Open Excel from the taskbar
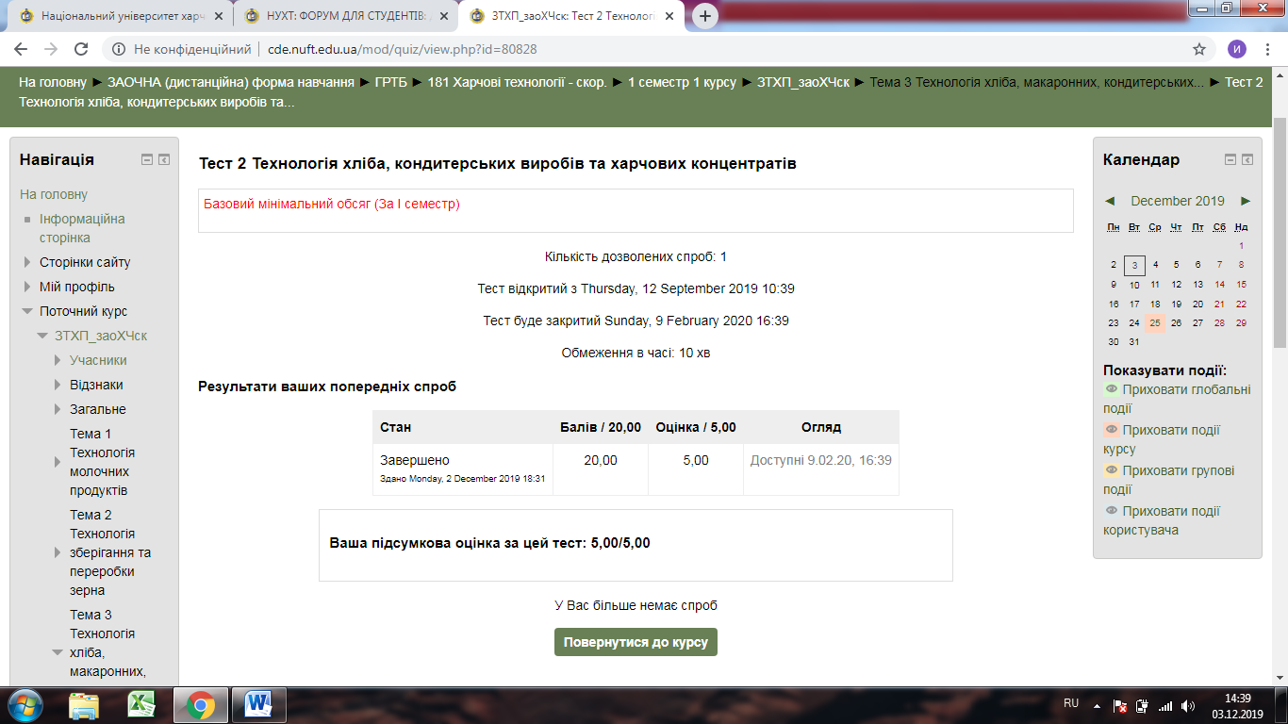 click(x=141, y=704)
